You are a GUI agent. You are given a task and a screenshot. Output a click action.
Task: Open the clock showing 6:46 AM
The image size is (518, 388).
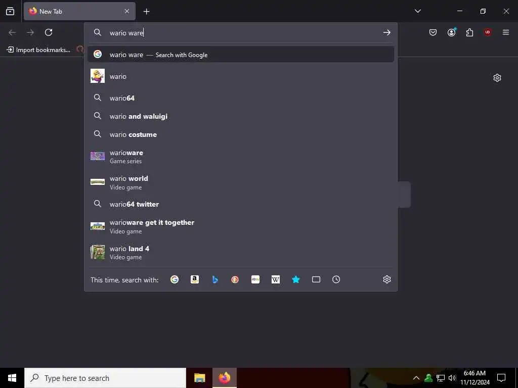coord(474,378)
